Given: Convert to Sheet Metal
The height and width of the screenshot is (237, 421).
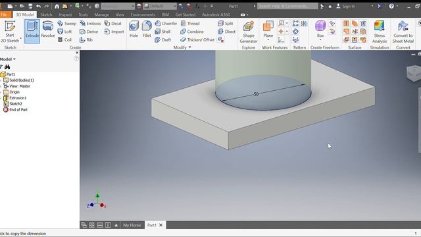Looking at the screenshot, I should [403, 32].
